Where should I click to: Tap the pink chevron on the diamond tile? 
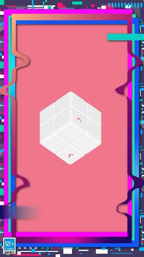pyautogui.click(x=71, y=156)
